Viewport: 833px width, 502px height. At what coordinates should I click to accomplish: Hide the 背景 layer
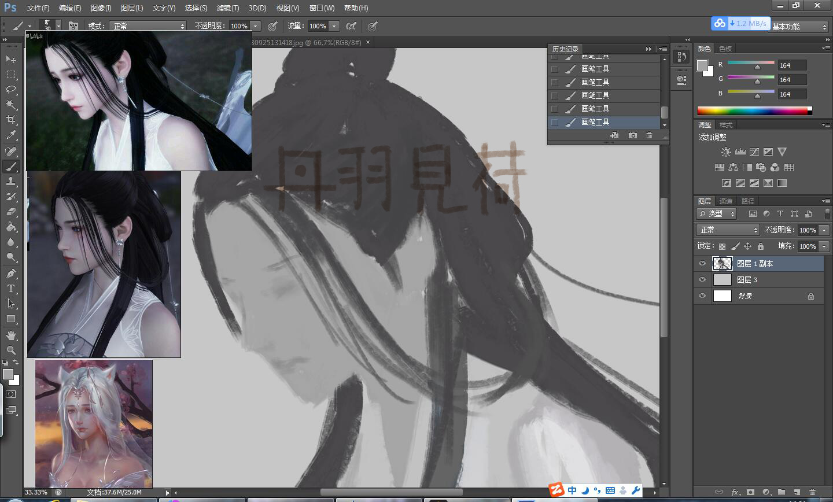(702, 296)
